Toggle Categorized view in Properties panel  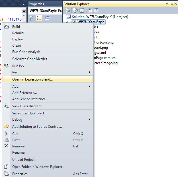(x=32, y=18)
